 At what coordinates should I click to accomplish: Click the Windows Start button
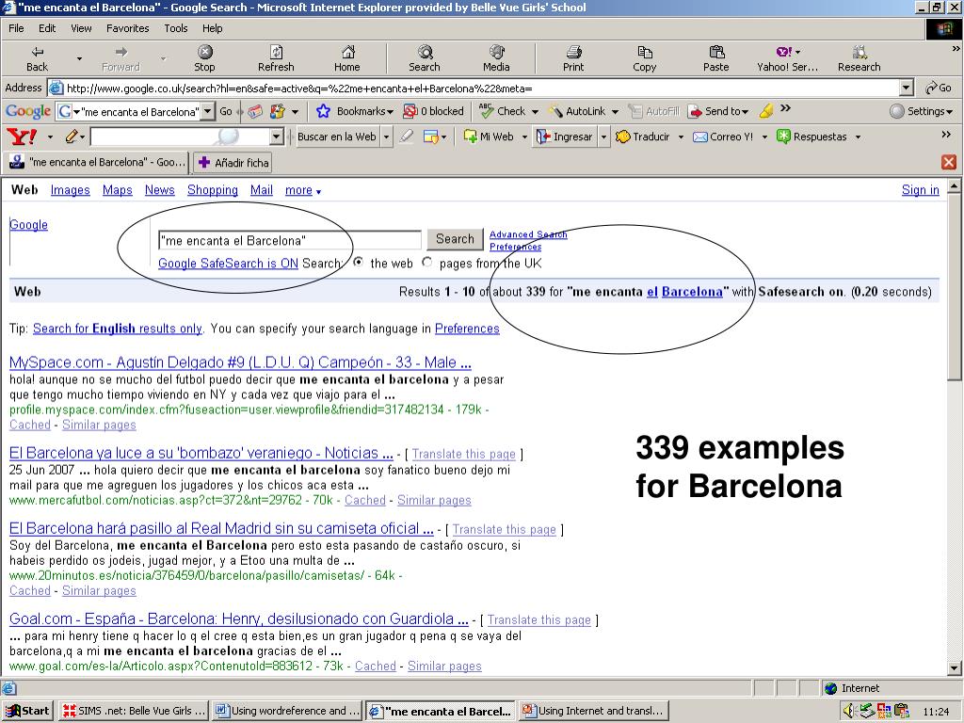point(27,711)
